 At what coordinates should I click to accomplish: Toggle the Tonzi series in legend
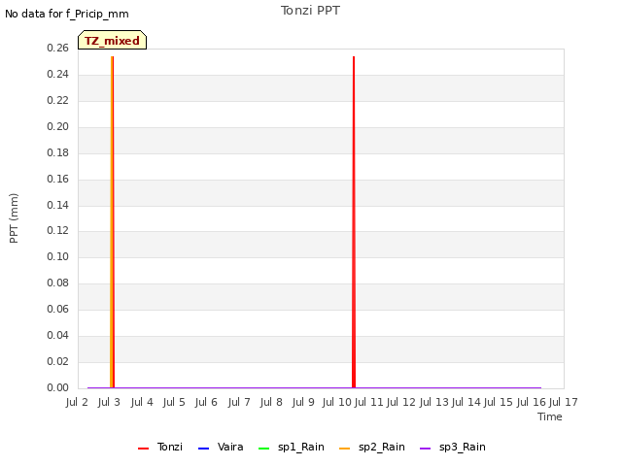click(160, 447)
